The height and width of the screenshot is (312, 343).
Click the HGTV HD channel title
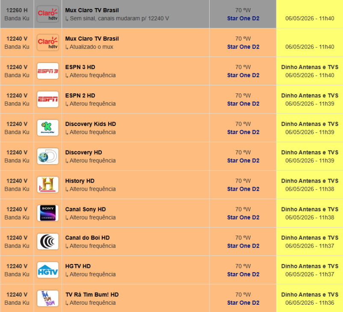tap(78, 266)
